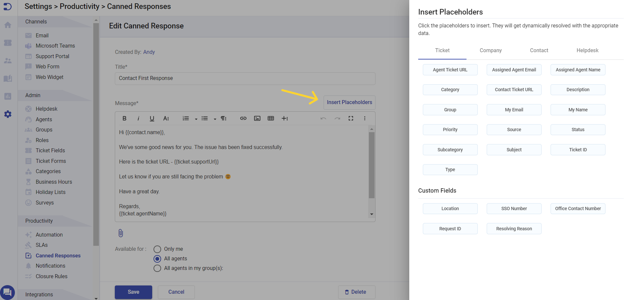624x300 pixels.
Task: Open Canned Responses in the Productivity menu
Action: point(58,255)
